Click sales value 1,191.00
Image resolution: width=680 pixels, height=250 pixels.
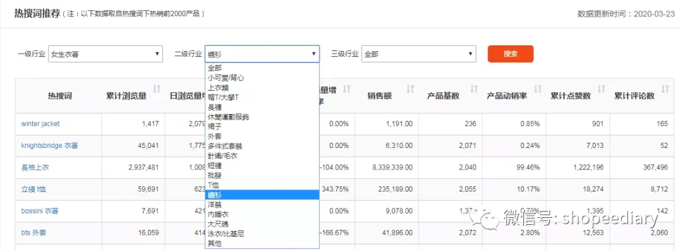click(399, 123)
